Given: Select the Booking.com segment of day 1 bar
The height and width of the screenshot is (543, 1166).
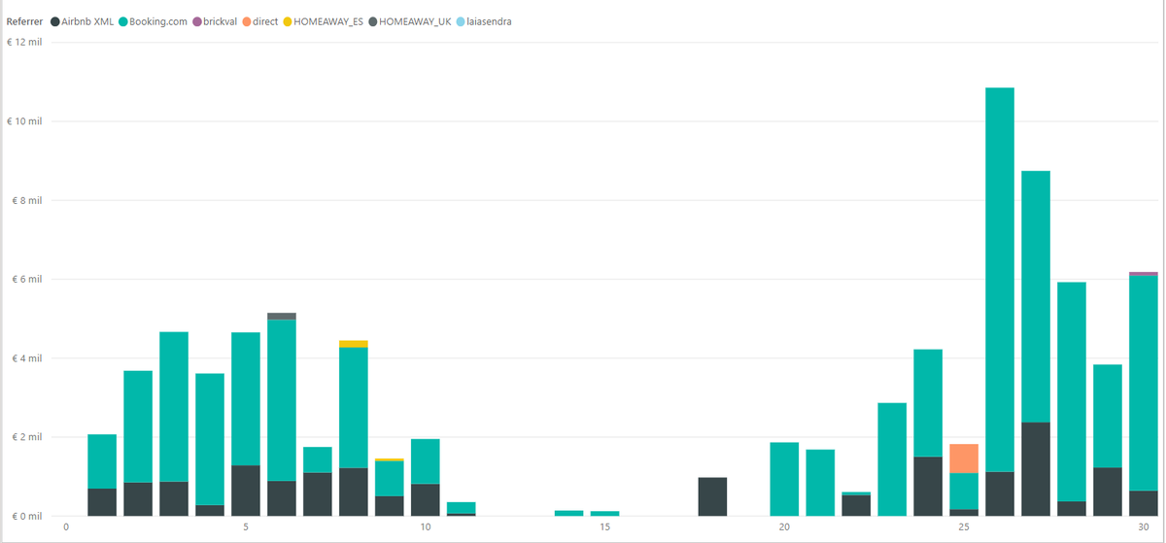Looking at the screenshot, I should (101, 461).
